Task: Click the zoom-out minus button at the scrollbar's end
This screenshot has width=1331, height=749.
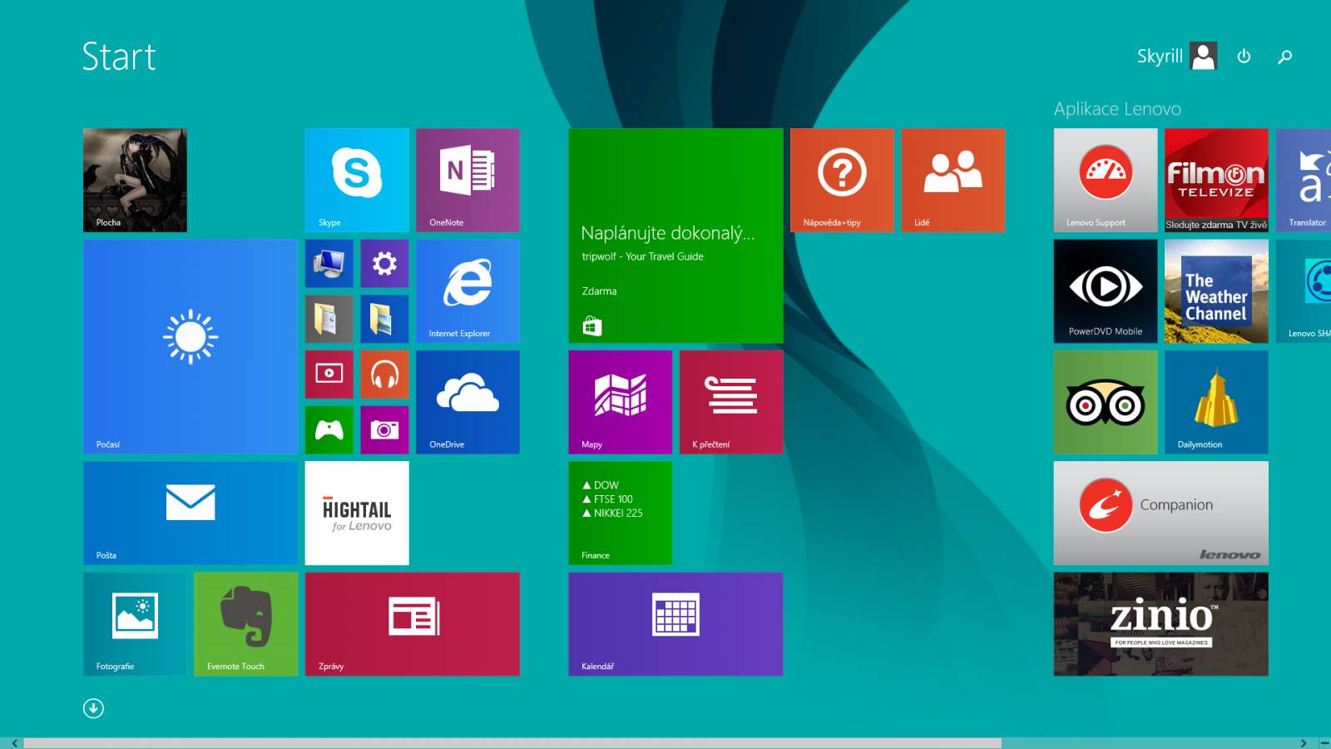Action: (x=1323, y=743)
